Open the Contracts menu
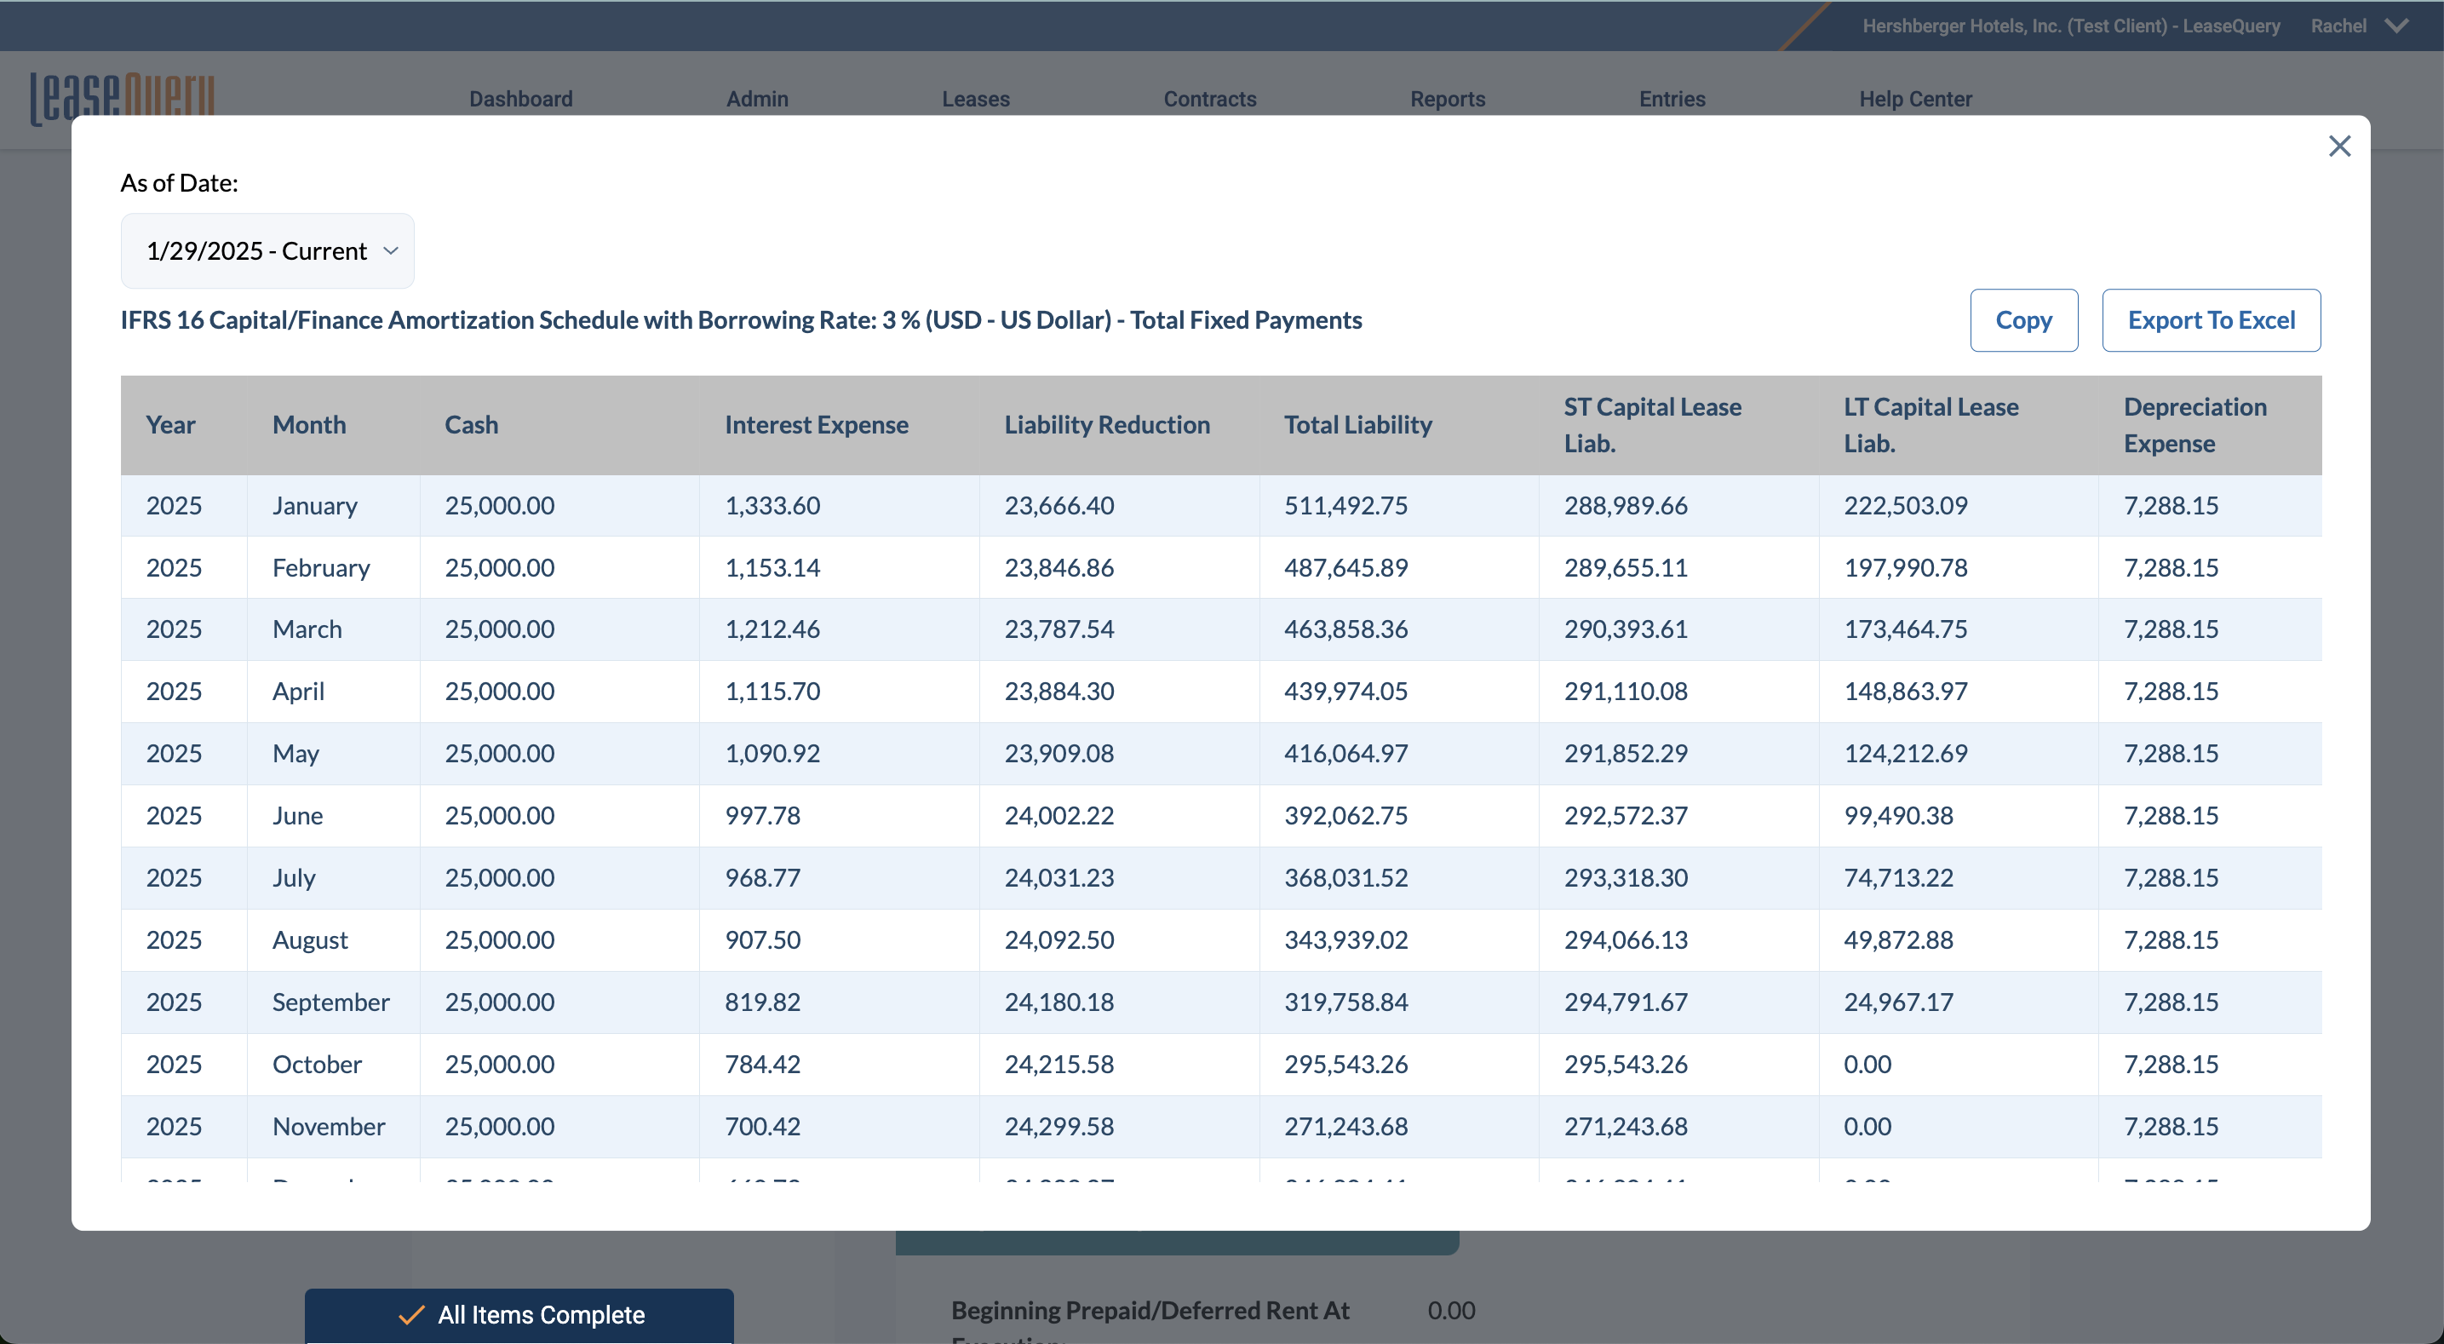Viewport: 2444px width, 1344px height. pos(1208,99)
